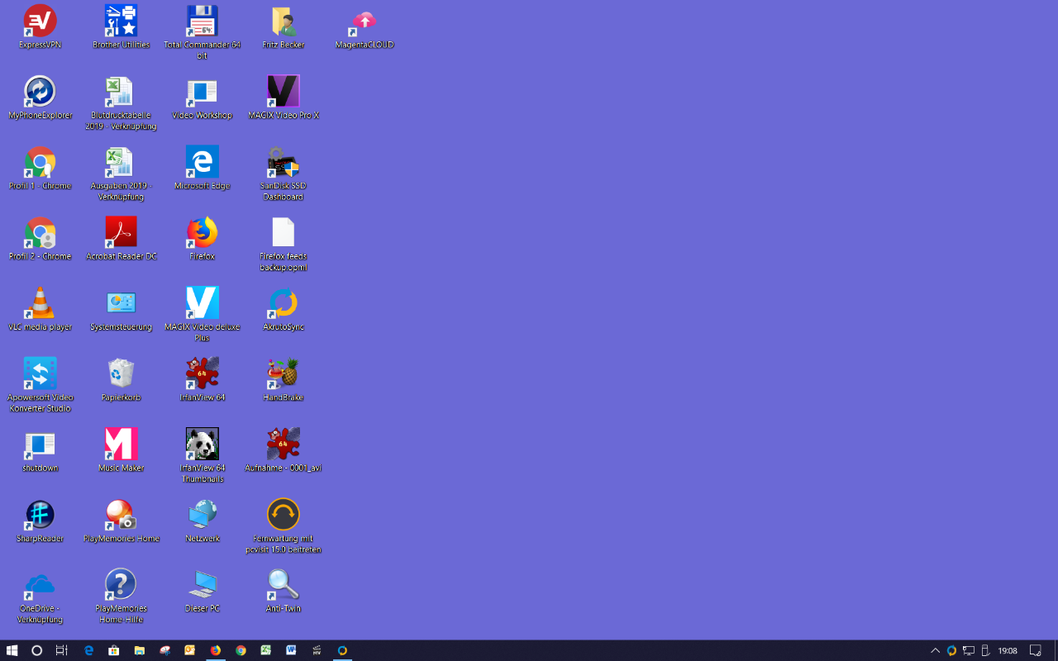The image size is (1058, 661).
Task: Select MAGIX Video deluxe Plus shortcut
Action: [x=202, y=303]
